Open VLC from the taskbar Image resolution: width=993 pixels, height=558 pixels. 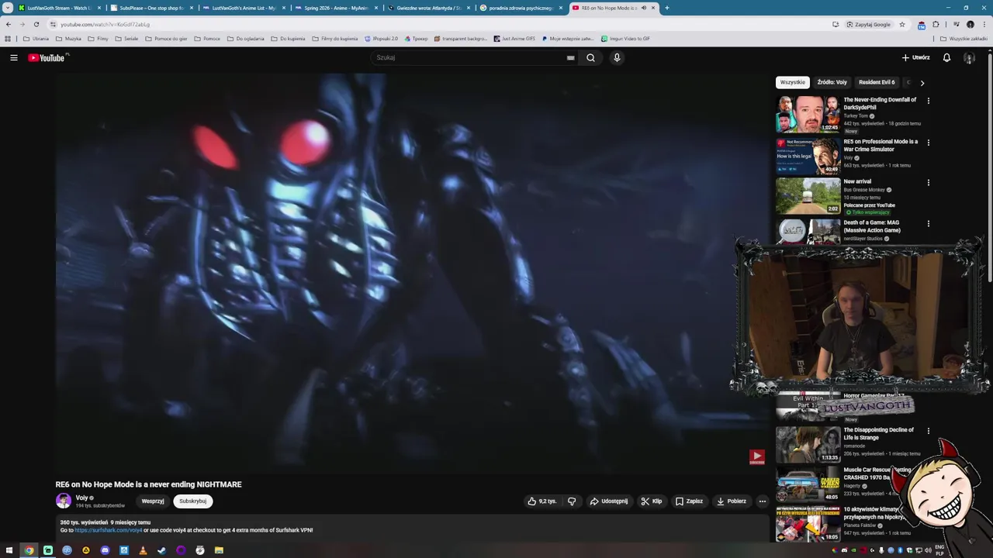coord(143,550)
